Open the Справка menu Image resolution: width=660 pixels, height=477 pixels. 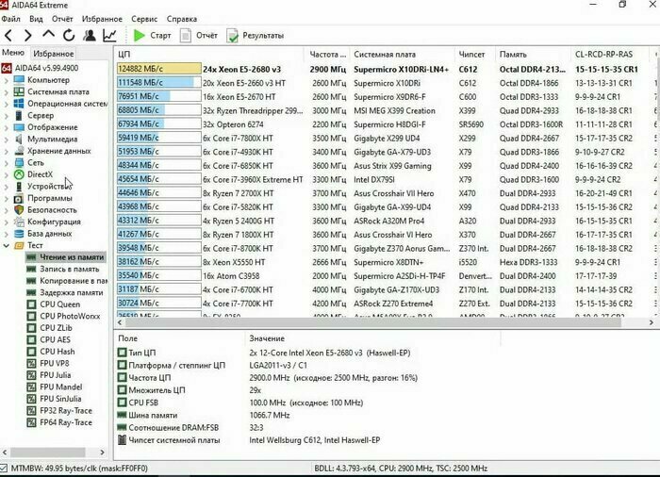coord(181,19)
